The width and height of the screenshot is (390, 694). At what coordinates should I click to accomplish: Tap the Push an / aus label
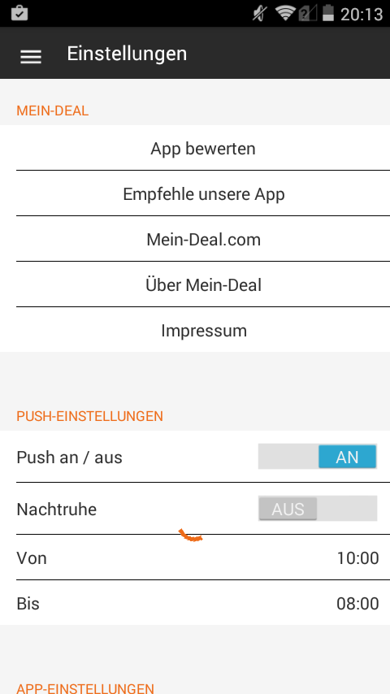(x=69, y=458)
